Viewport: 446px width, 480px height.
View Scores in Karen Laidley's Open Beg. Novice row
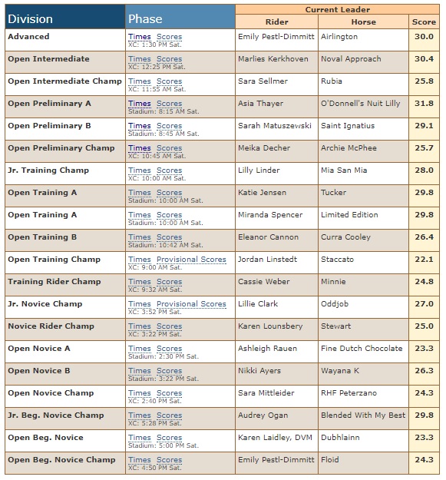coord(169,438)
